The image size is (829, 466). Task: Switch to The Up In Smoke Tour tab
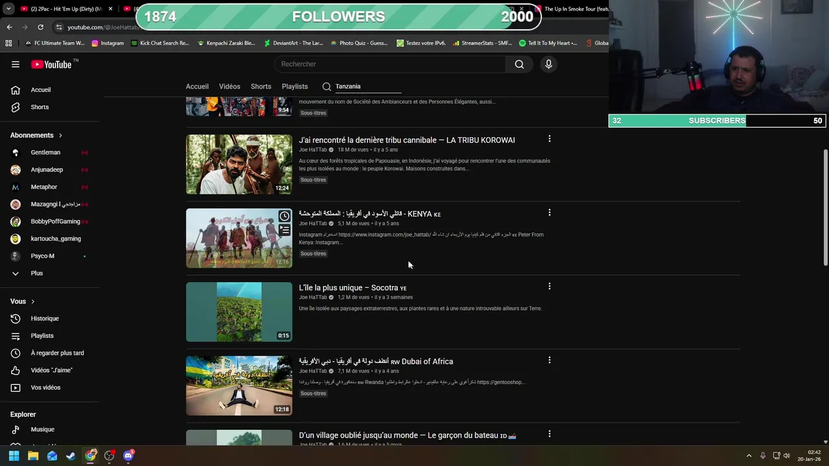click(571, 9)
